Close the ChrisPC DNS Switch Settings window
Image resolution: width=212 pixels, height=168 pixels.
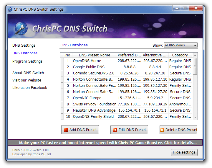(196, 8)
